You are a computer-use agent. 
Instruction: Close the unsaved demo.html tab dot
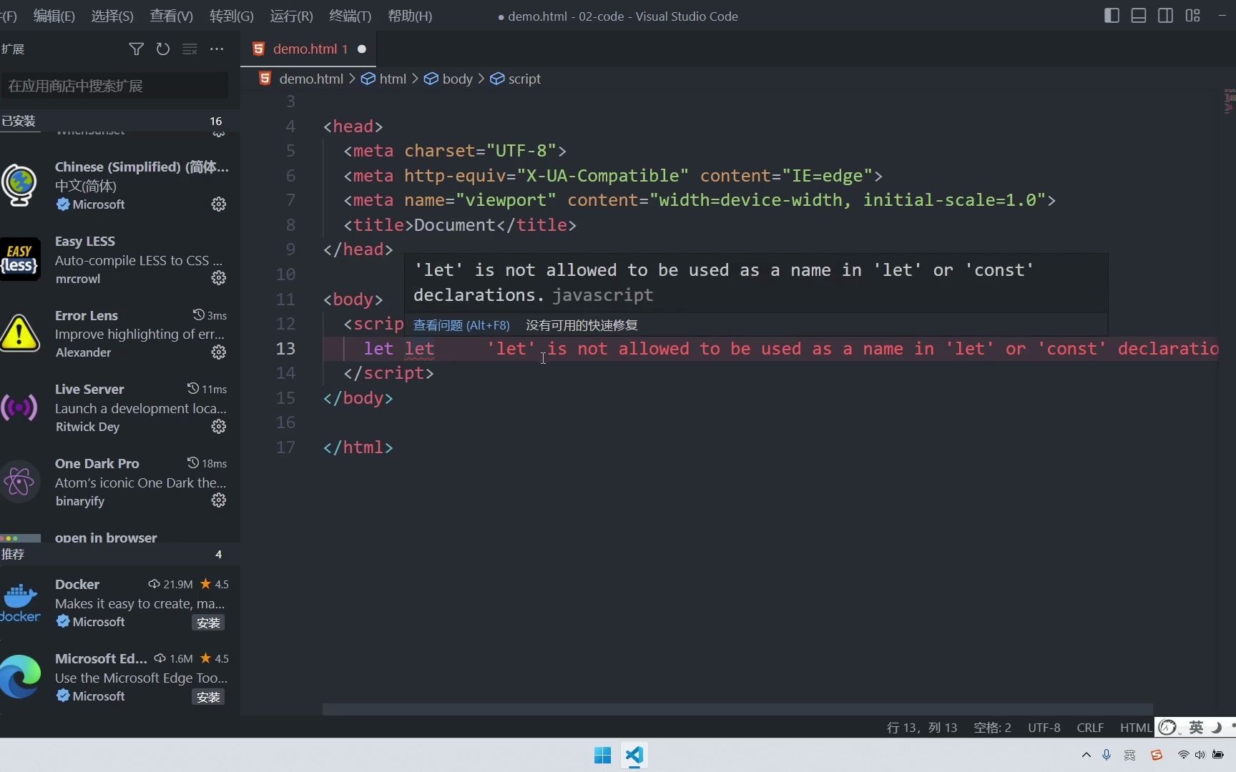click(x=362, y=49)
